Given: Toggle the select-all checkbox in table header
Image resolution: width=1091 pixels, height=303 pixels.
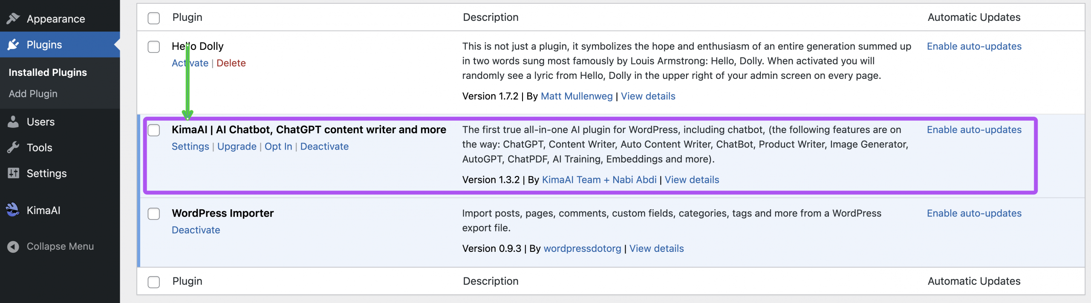Looking at the screenshot, I should pyautogui.click(x=154, y=18).
